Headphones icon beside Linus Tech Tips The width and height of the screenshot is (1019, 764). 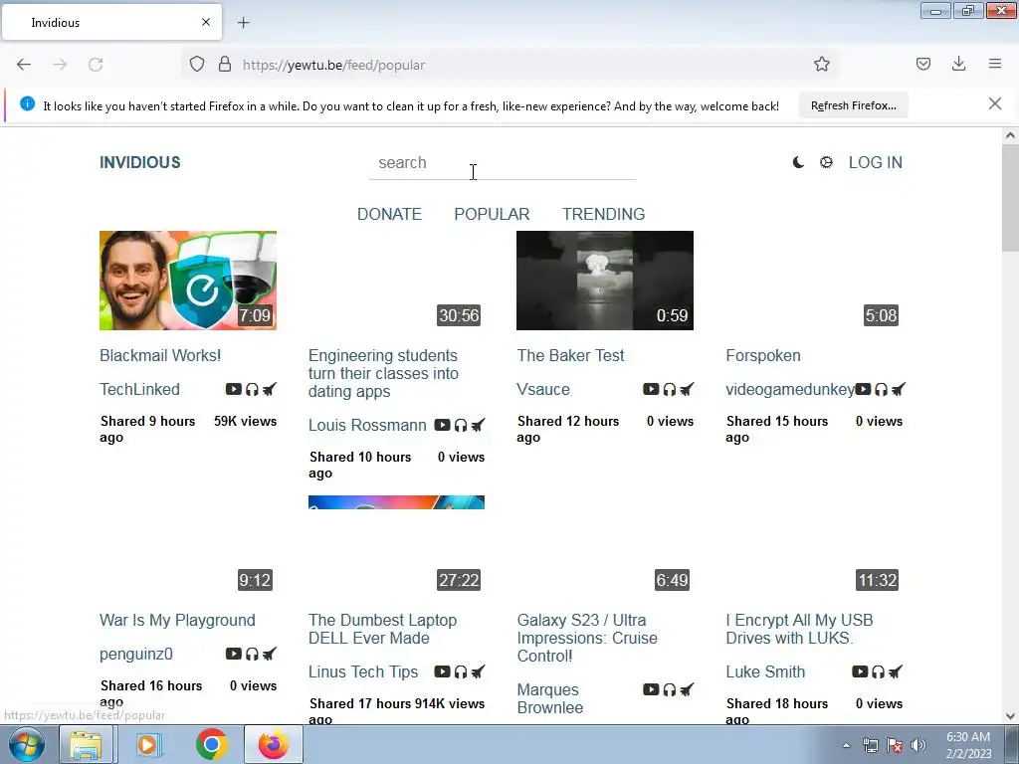461,671
